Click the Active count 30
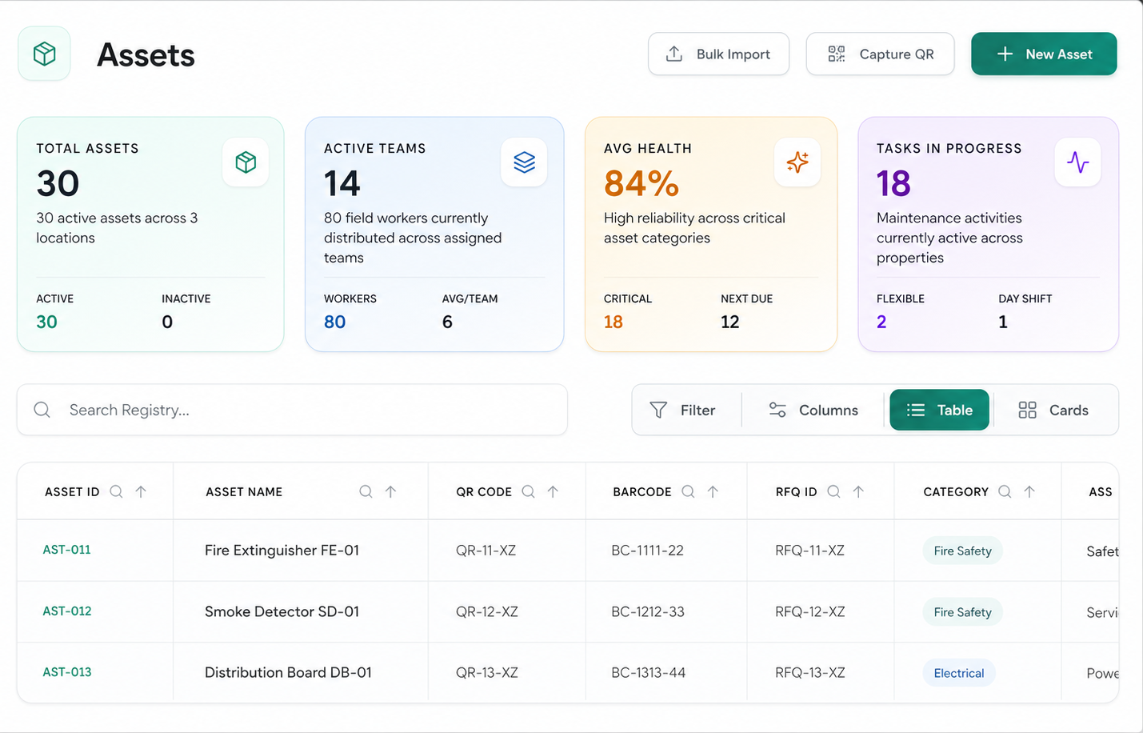The height and width of the screenshot is (733, 1143). 46,322
